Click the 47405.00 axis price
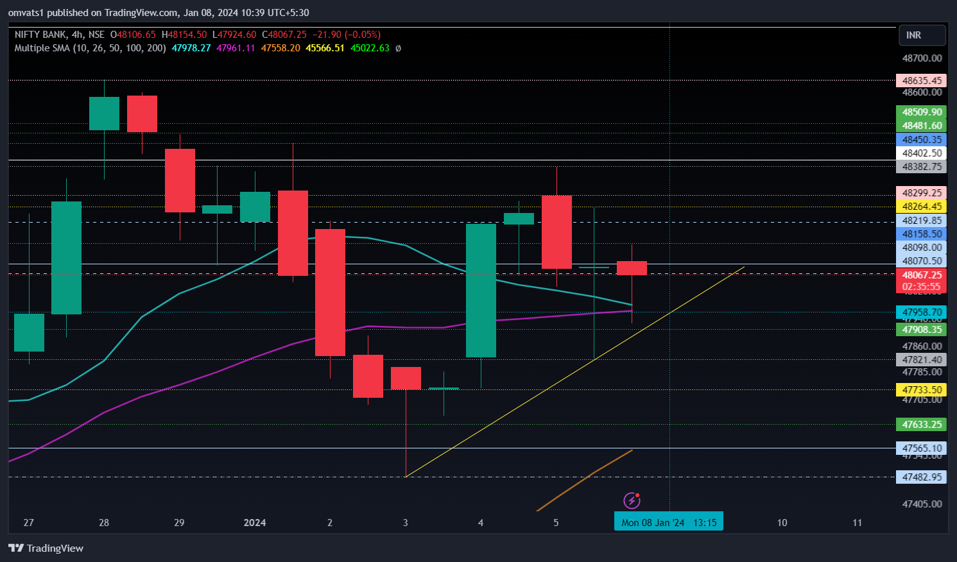Screen dimensions: 957x562 click(x=922, y=504)
